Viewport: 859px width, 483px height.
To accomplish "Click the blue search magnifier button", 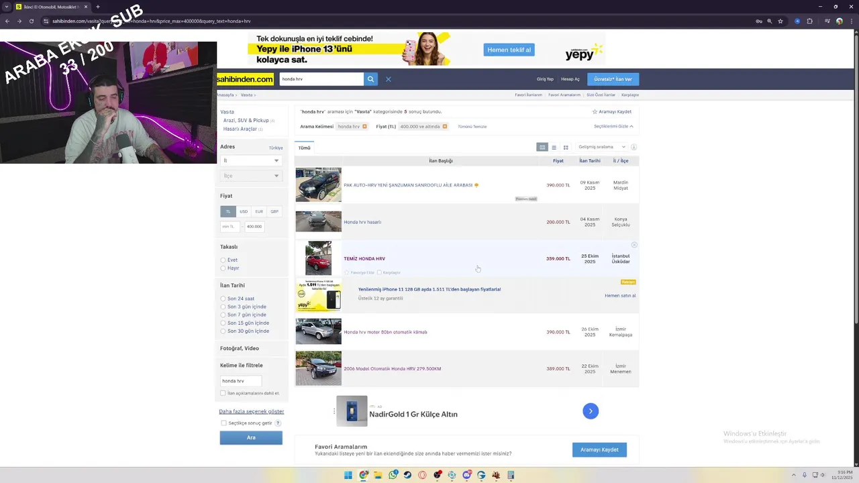I will click(370, 79).
